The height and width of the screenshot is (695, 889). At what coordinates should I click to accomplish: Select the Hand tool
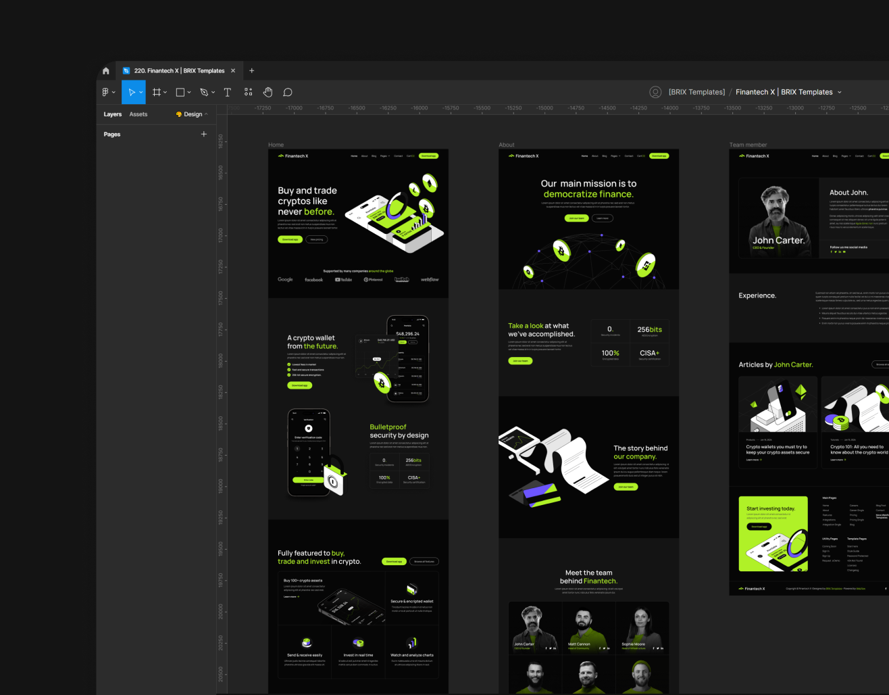pyautogui.click(x=268, y=92)
